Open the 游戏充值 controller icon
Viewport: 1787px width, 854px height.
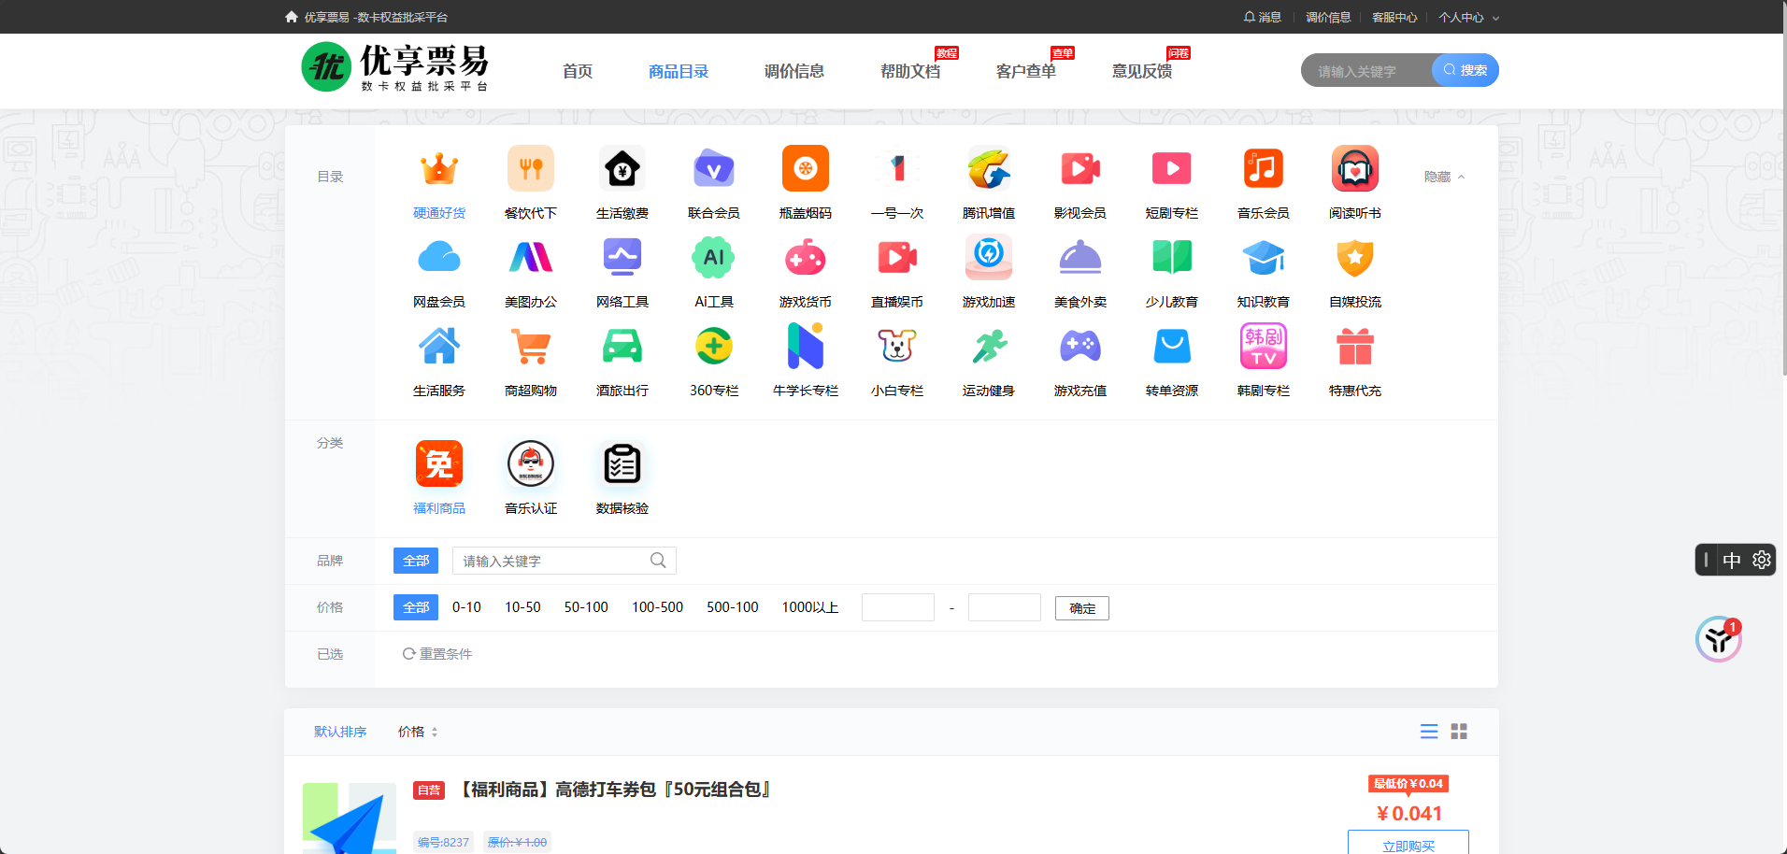[x=1080, y=346]
